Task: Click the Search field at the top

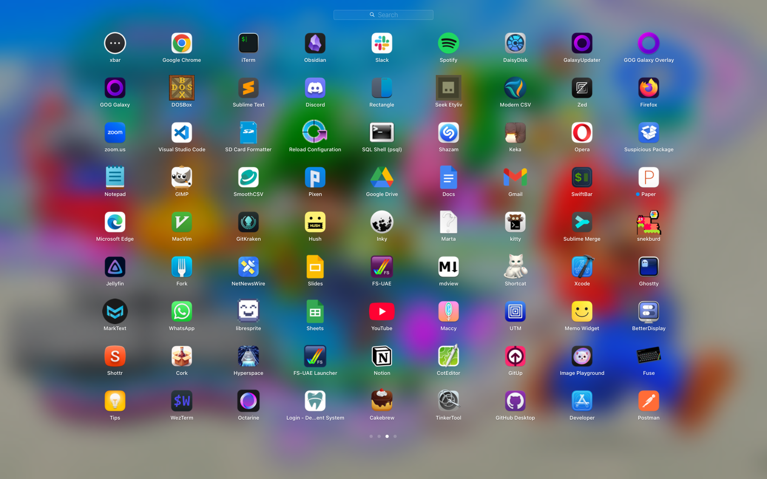Action: (x=383, y=14)
